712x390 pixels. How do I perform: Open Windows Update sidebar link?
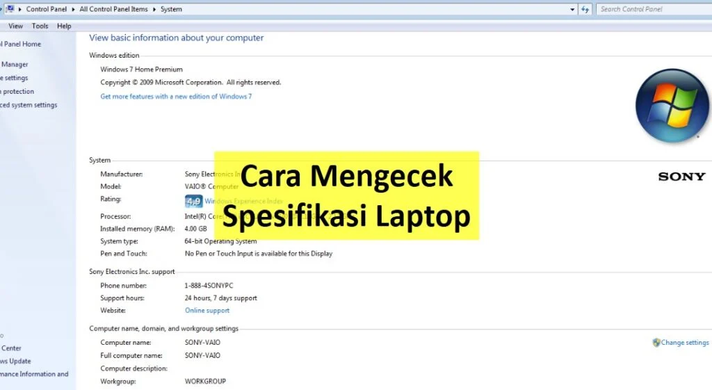pyautogui.click(x=15, y=361)
